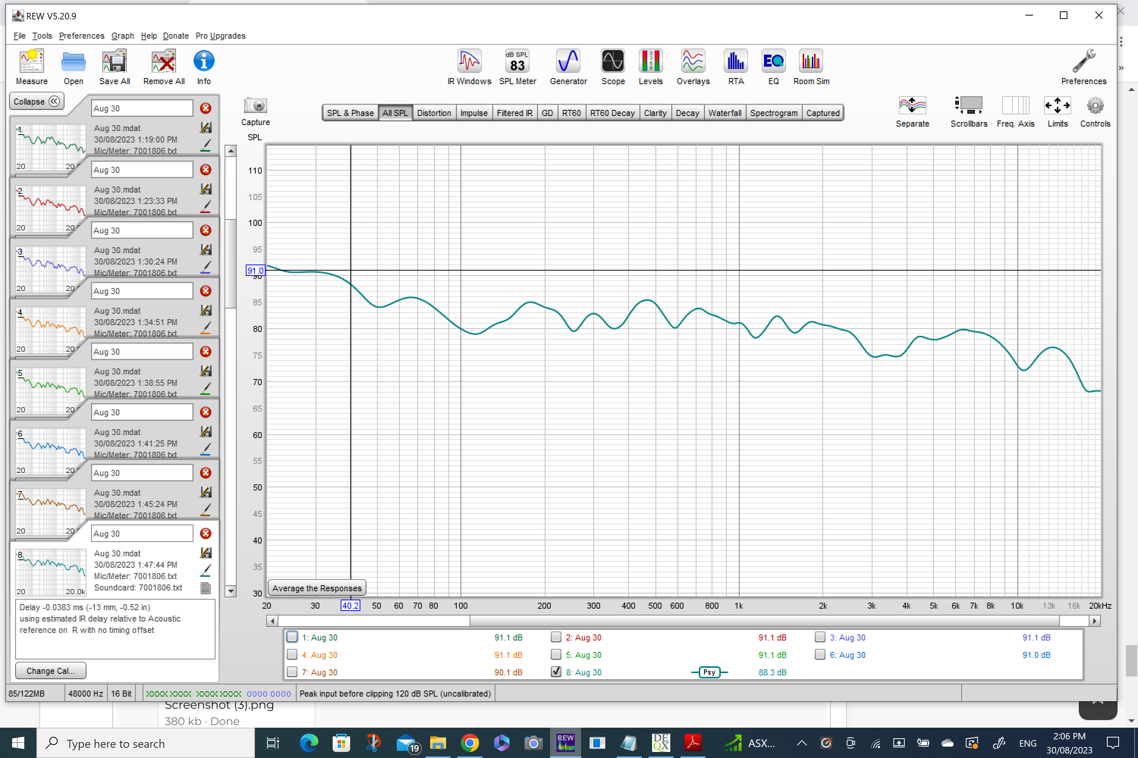
Task: Click the Save All icon
Action: pos(115,67)
